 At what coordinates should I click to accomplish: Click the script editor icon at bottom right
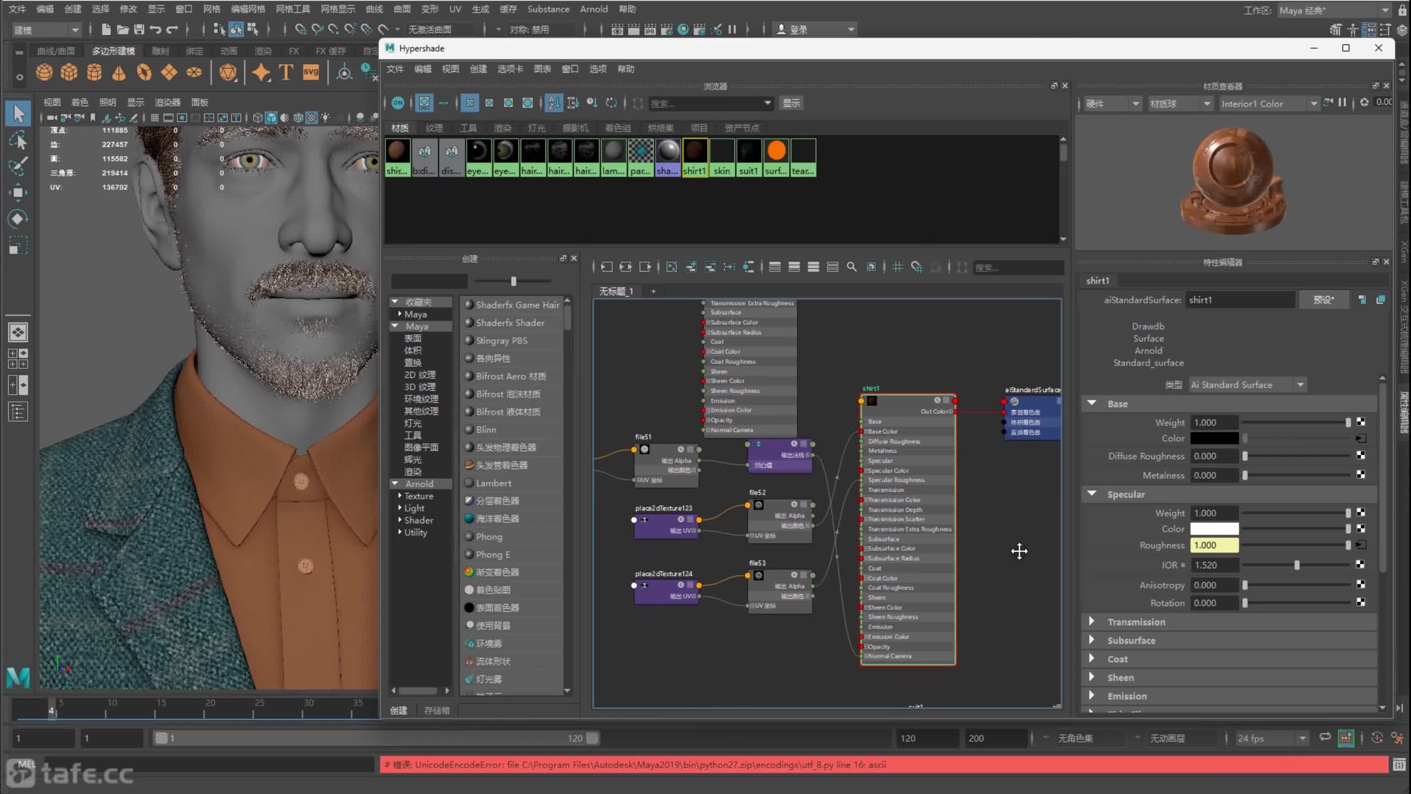point(1399,765)
